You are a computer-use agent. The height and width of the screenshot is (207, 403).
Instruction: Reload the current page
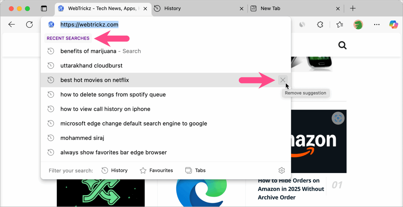tap(29, 24)
